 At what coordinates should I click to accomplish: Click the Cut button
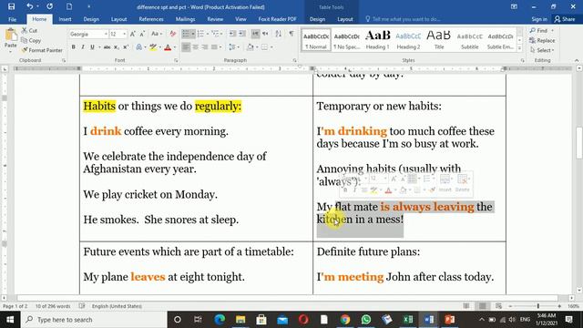click(29, 30)
